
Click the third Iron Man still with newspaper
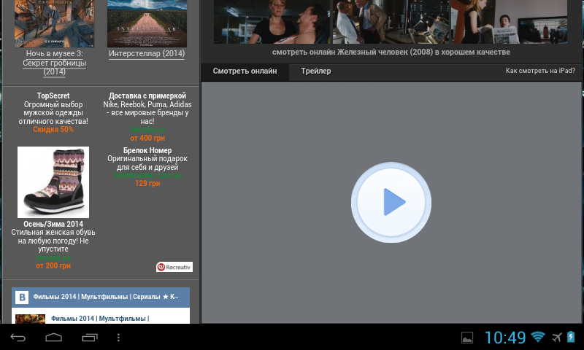pos(510,22)
